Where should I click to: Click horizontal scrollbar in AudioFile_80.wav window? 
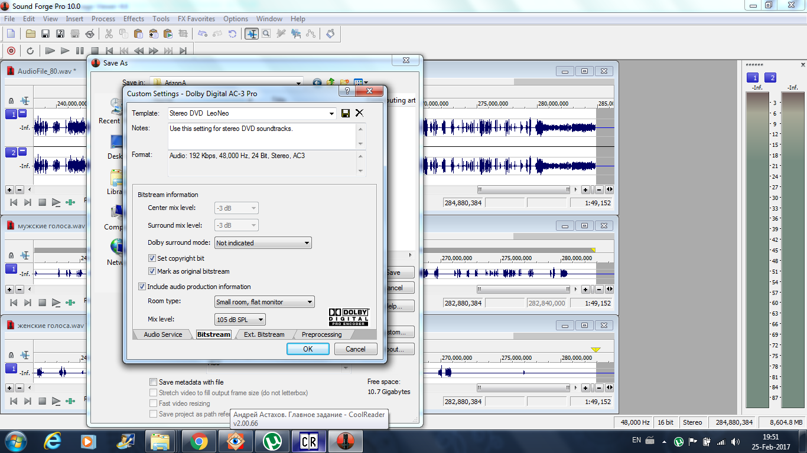click(525, 190)
